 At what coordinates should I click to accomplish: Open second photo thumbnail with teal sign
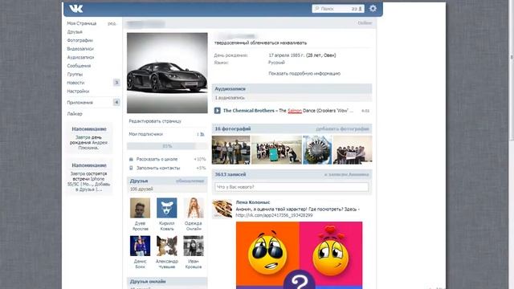coord(276,150)
